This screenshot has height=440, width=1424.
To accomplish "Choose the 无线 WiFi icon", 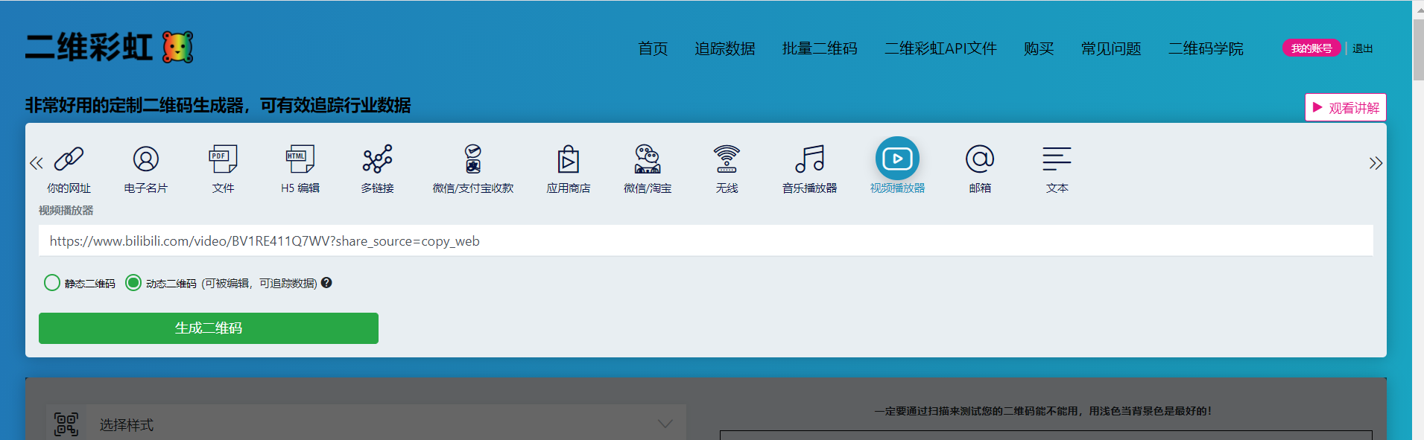I will 727,159.
